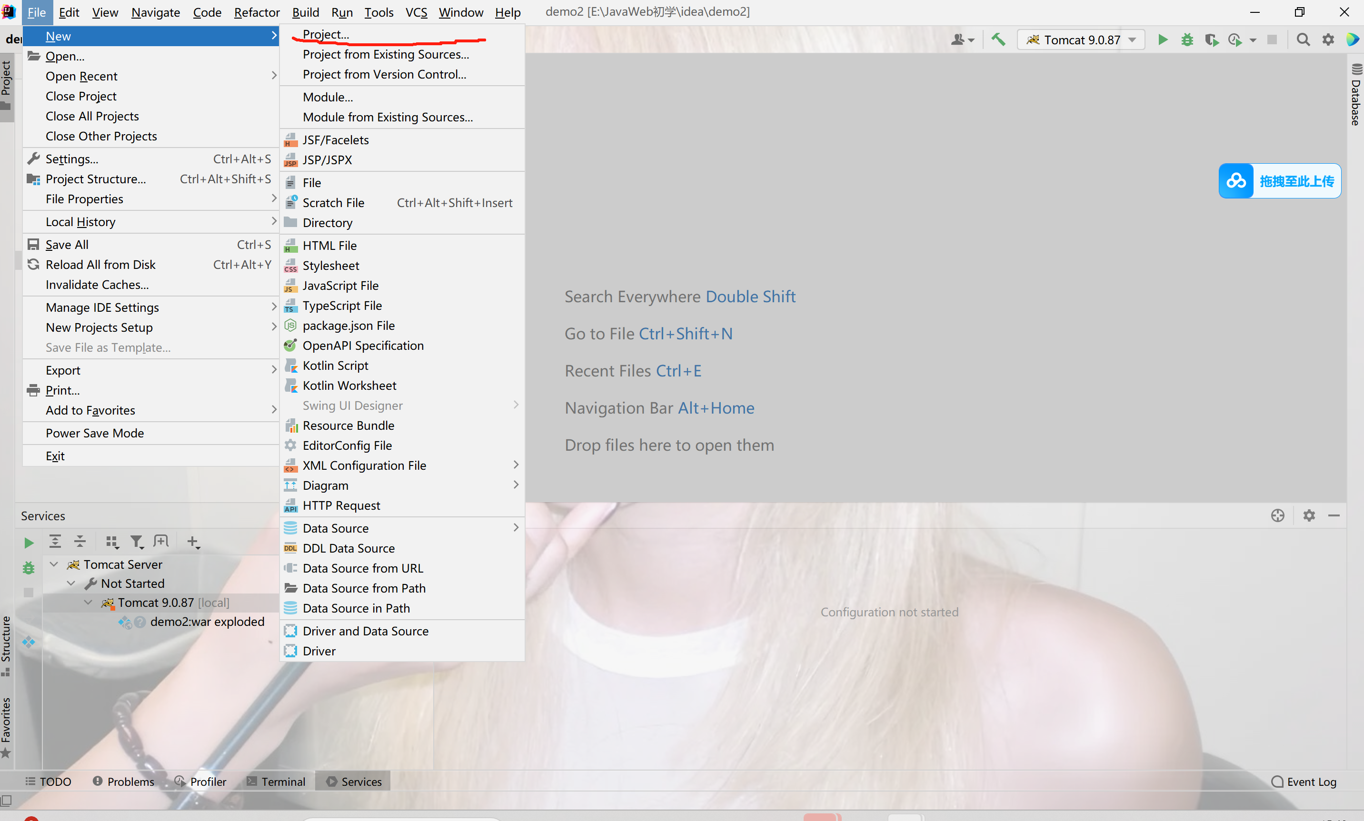Collapse the Not Started tree node

(71, 584)
